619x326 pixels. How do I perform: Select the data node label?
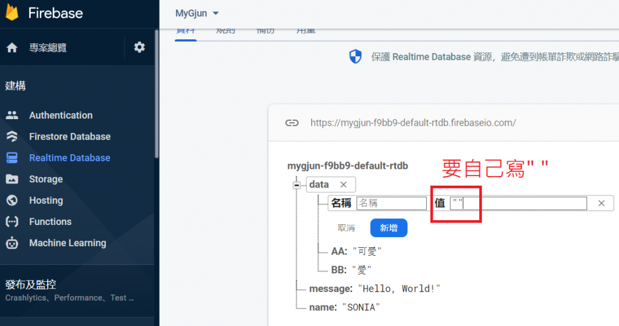point(319,184)
